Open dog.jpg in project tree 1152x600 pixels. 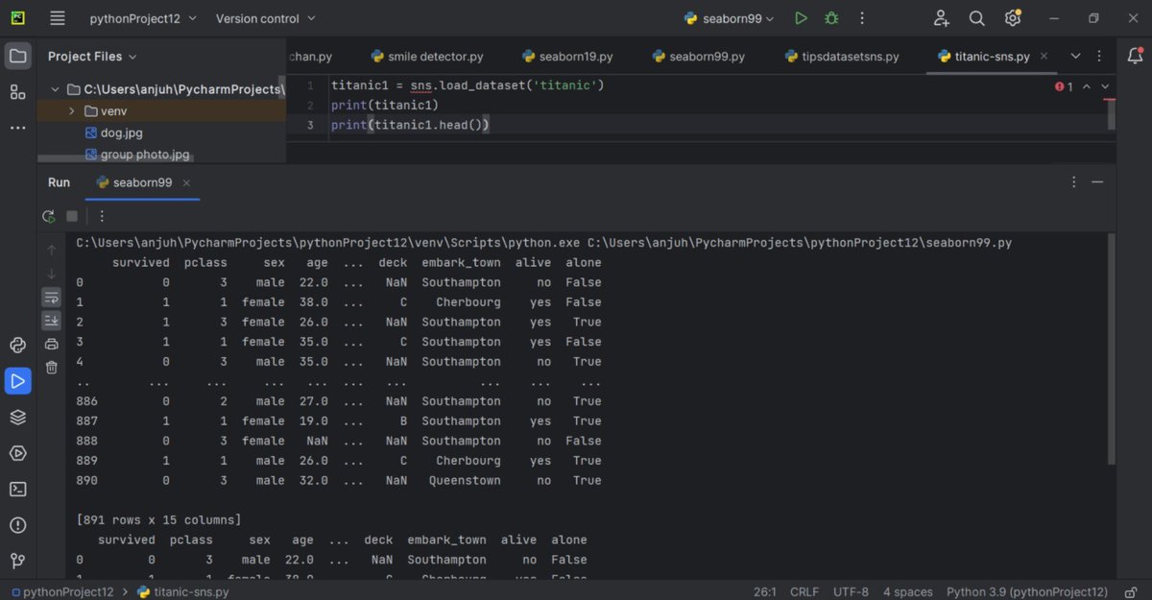[x=113, y=132]
